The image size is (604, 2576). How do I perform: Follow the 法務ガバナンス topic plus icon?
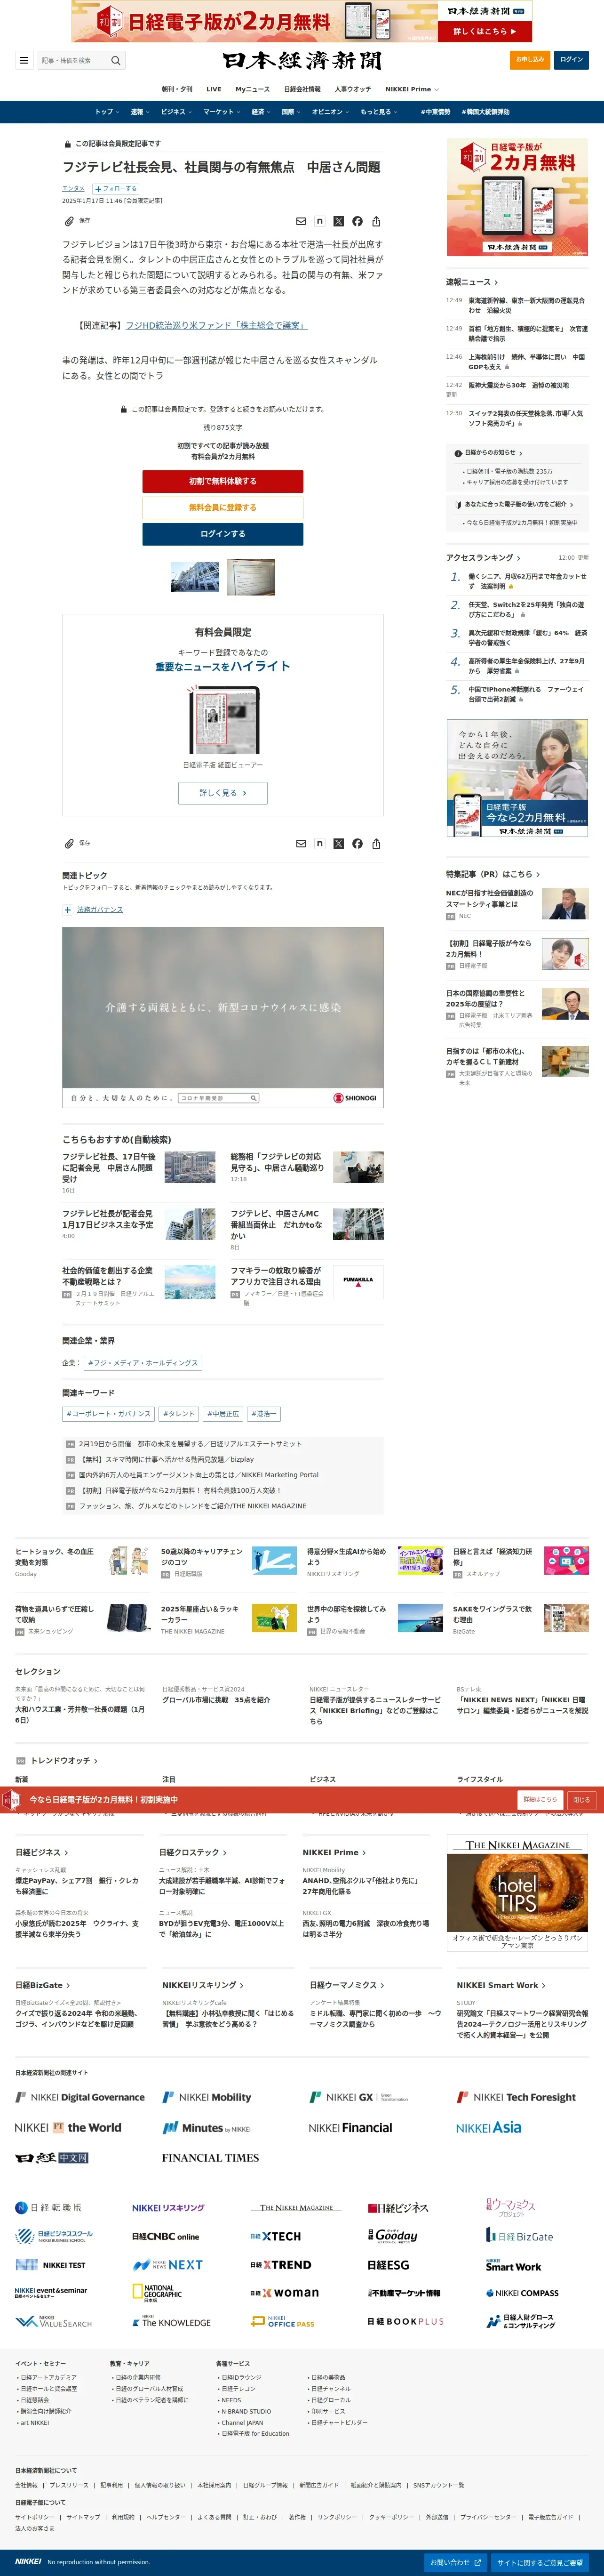tap(68, 910)
